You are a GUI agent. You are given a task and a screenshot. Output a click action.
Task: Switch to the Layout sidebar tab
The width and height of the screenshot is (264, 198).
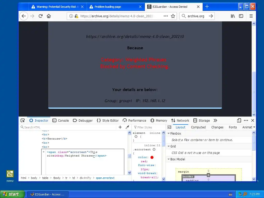(180, 127)
